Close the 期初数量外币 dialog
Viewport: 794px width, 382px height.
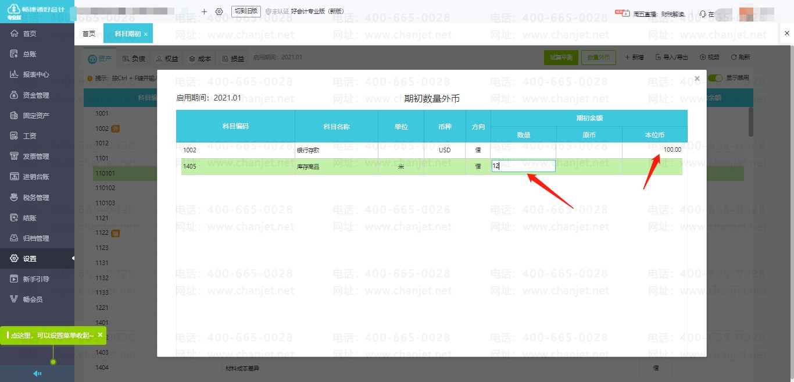pos(697,78)
